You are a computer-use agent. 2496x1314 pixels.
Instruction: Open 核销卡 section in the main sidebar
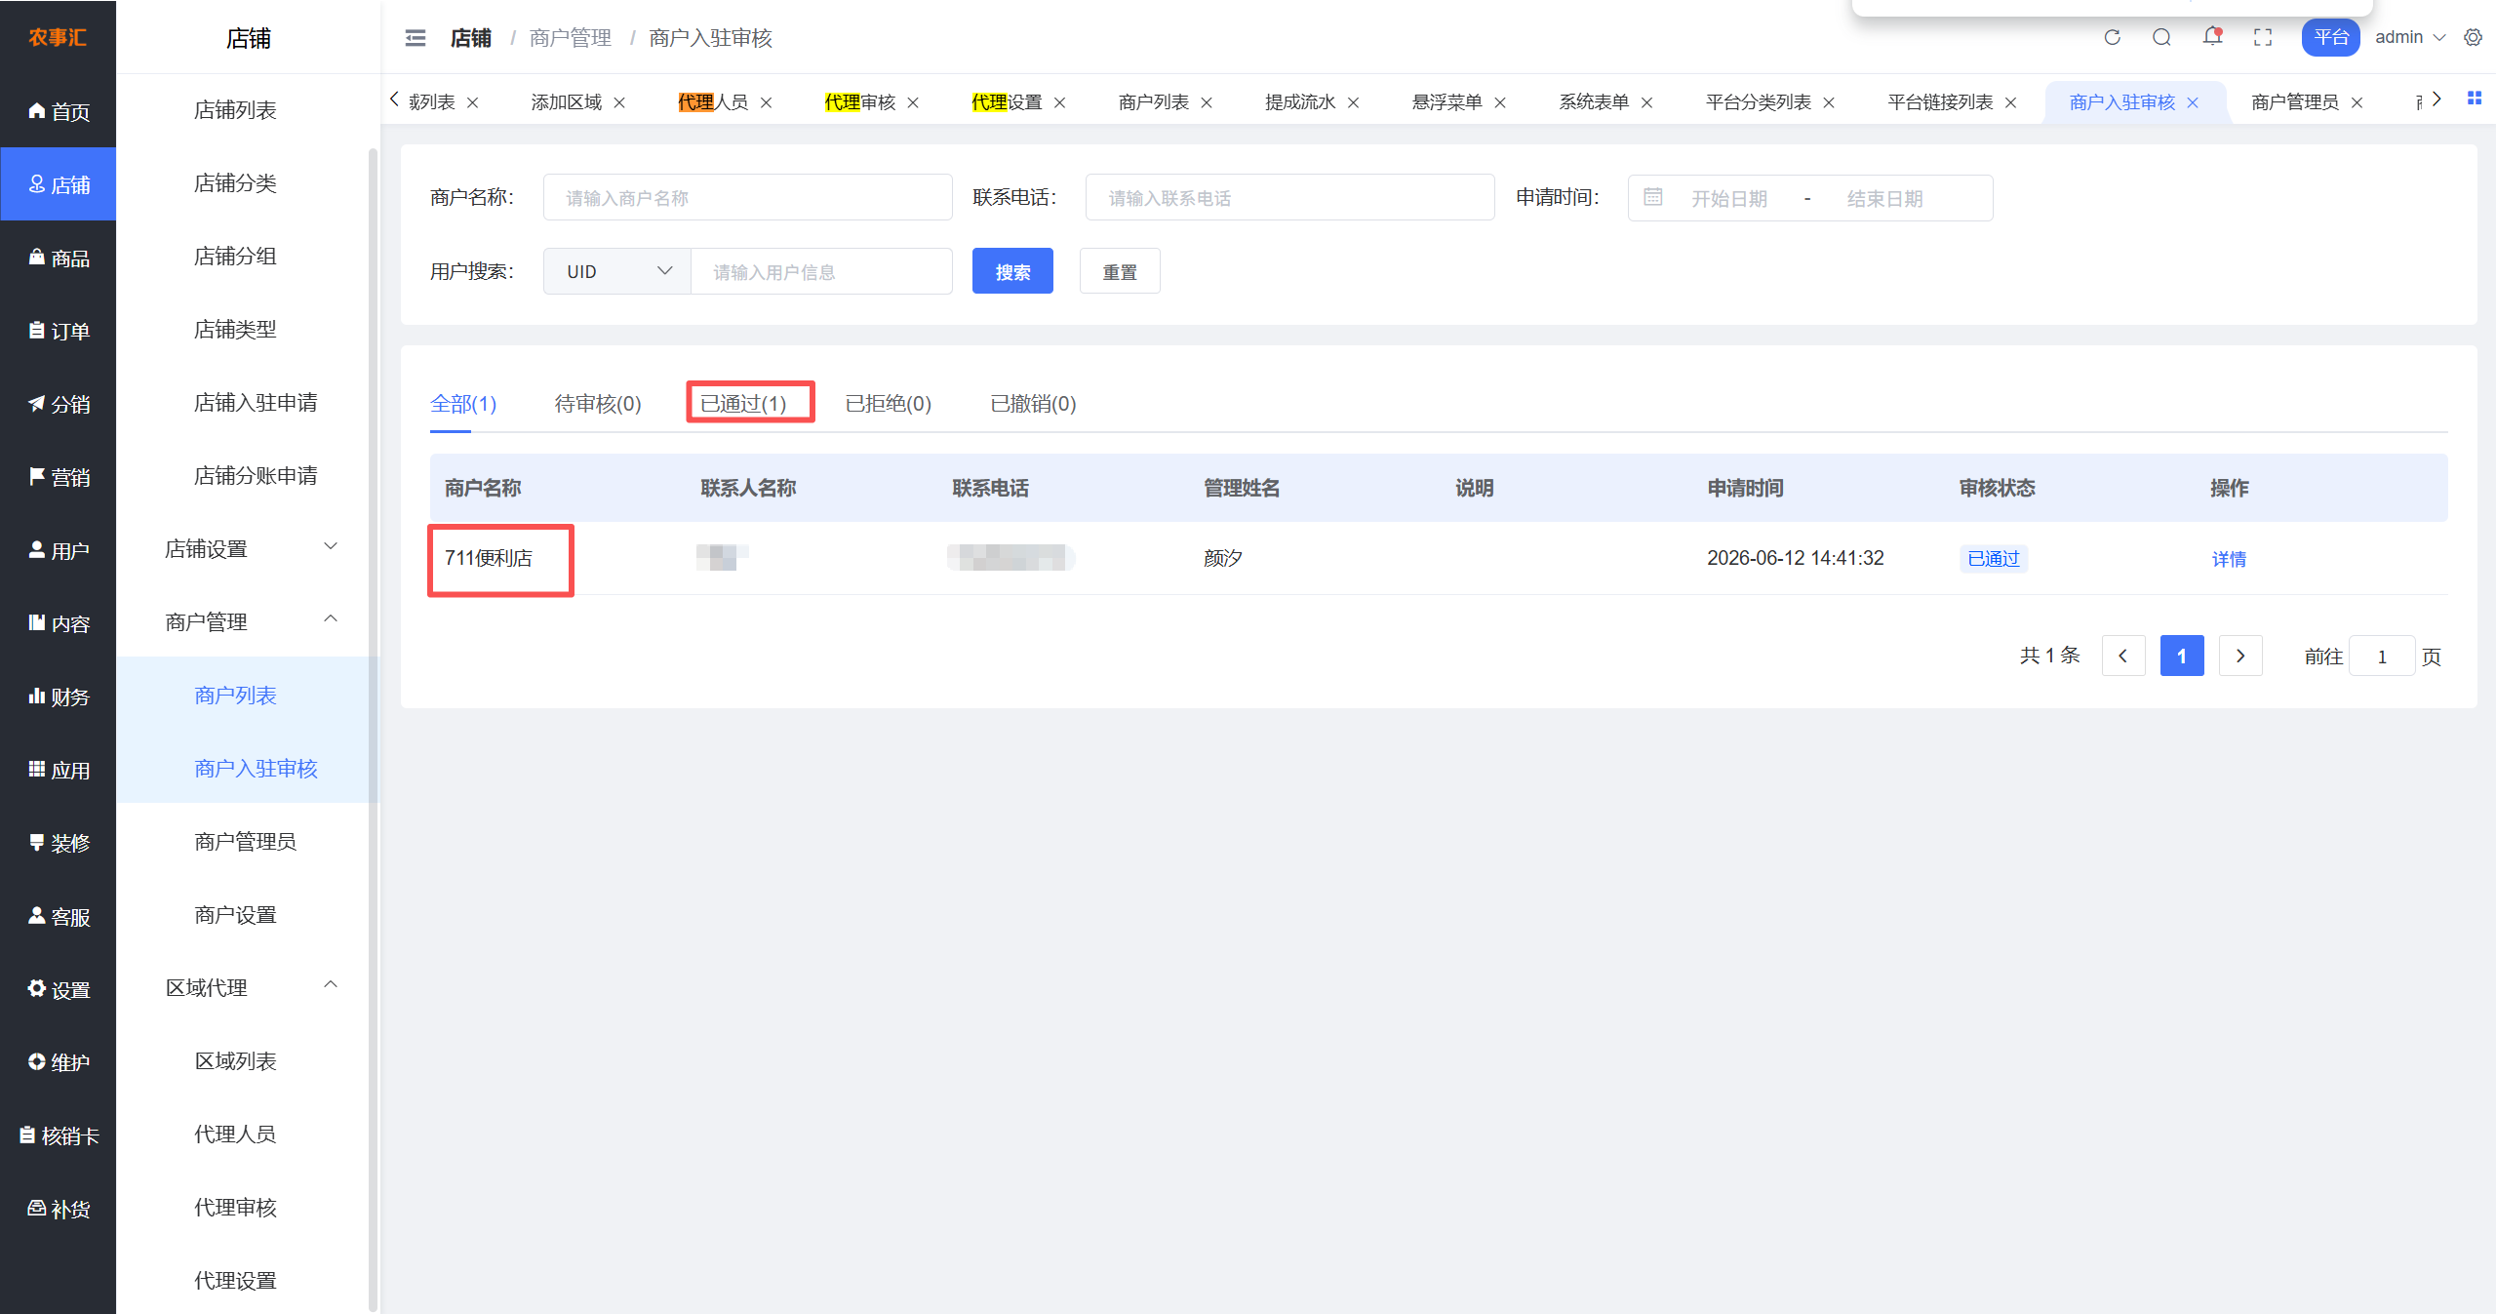59,1135
